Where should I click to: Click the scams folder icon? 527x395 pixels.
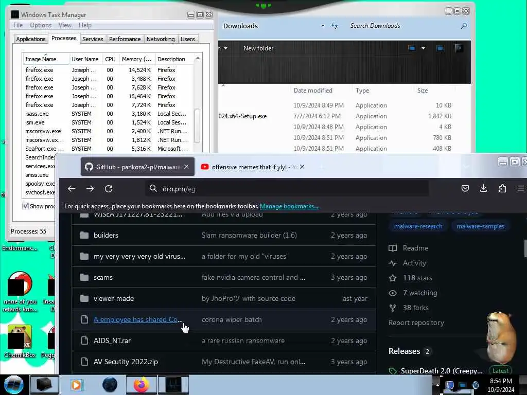click(x=84, y=277)
